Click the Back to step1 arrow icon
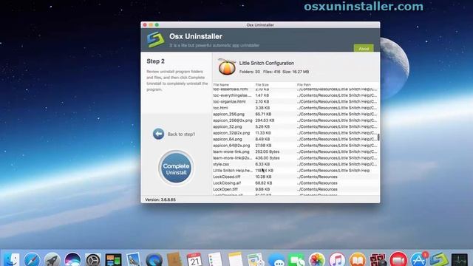 [x=158, y=134]
